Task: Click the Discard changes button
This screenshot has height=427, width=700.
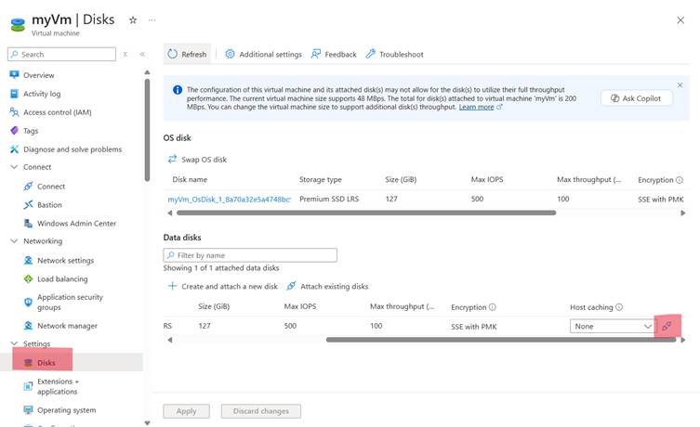Action: click(260, 411)
